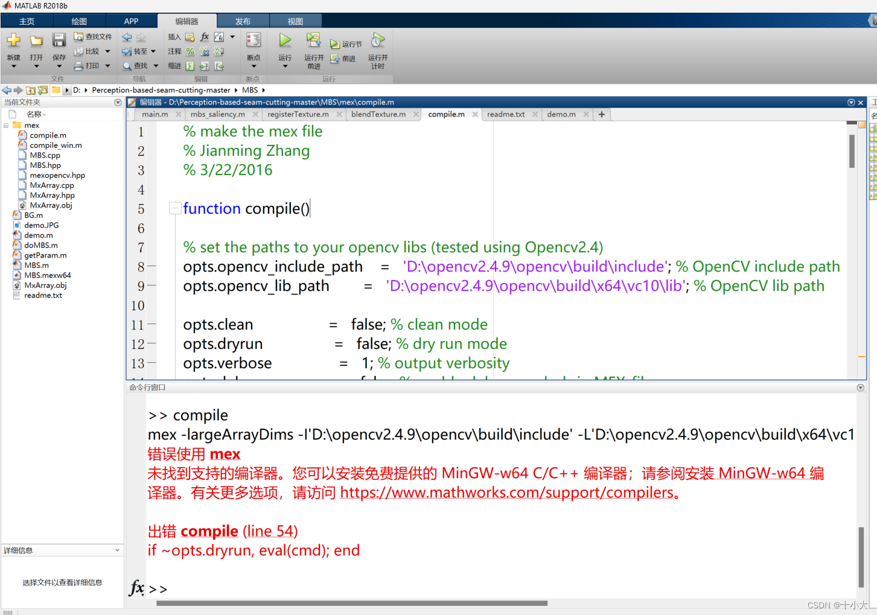This screenshot has height=615, width=877.
Task: Open the dropdown arrow beside 转至
Action: coord(153,51)
